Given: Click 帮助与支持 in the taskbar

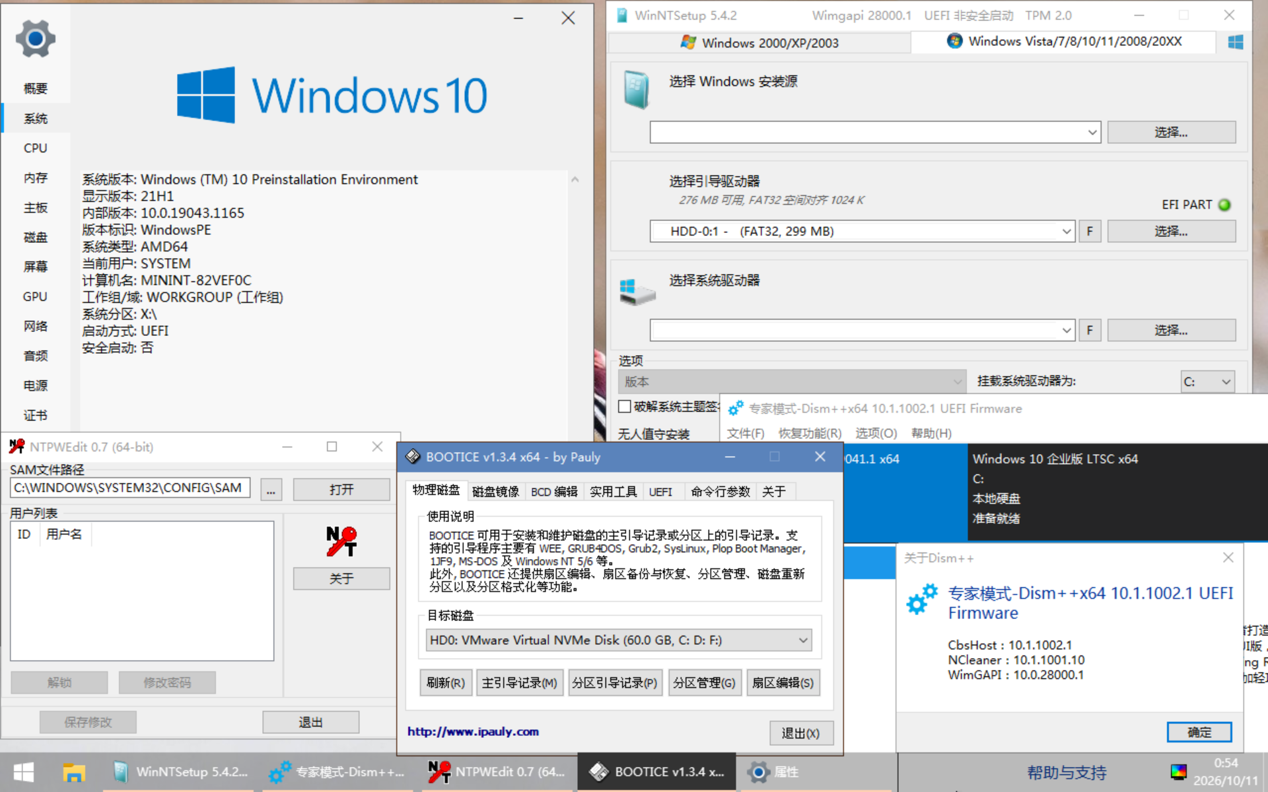Looking at the screenshot, I should [x=1067, y=772].
